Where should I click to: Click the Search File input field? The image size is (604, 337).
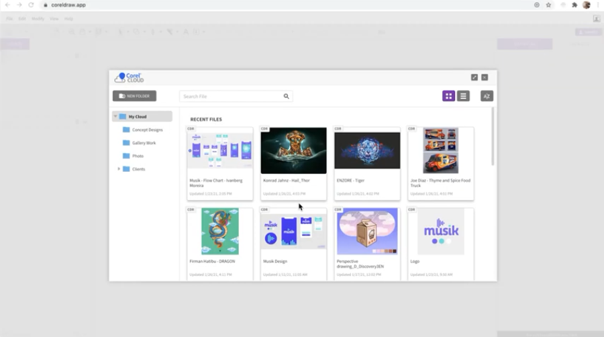point(236,96)
